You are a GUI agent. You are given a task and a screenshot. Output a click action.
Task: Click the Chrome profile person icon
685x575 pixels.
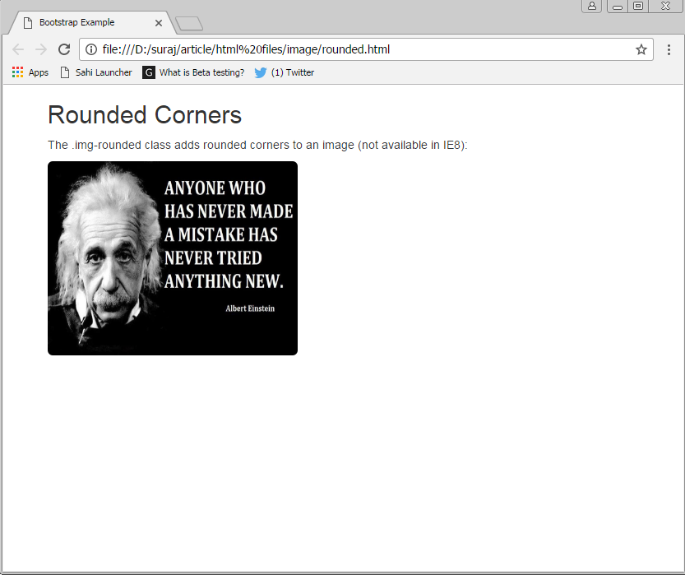[x=592, y=6]
